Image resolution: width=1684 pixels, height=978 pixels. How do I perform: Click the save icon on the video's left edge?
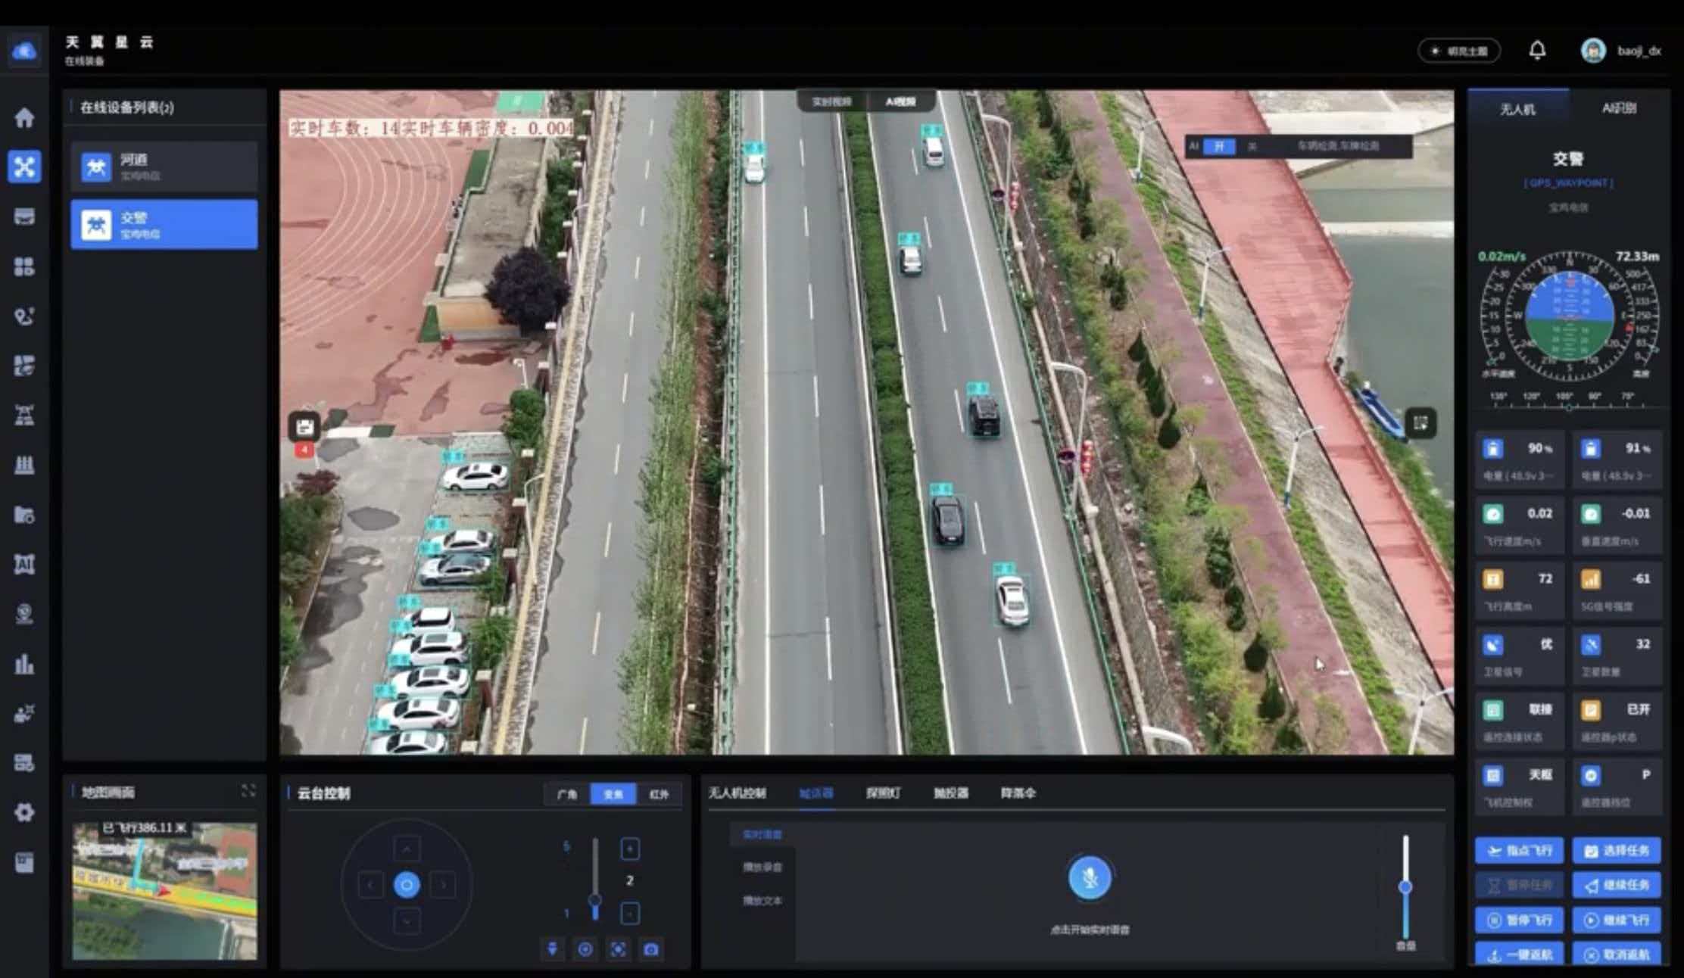[x=304, y=427]
